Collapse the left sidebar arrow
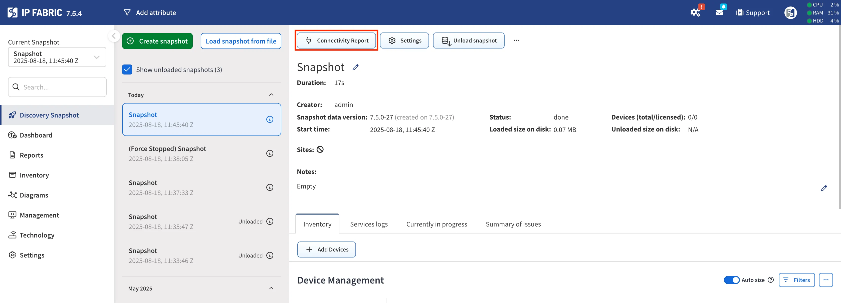This screenshot has height=303, width=841. (114, 36)
